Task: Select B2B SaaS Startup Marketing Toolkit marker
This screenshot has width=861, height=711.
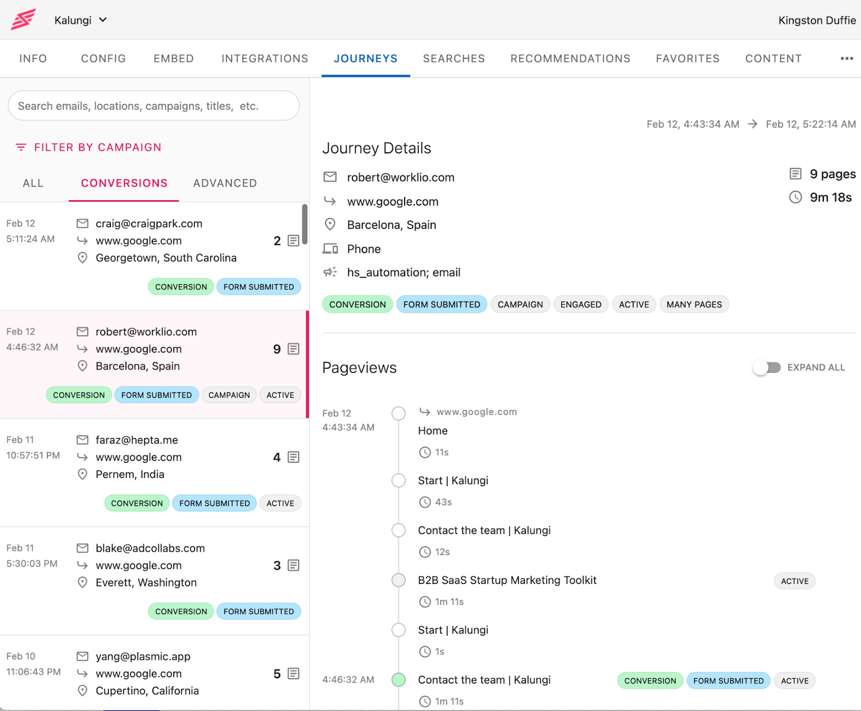Action: 399,580
